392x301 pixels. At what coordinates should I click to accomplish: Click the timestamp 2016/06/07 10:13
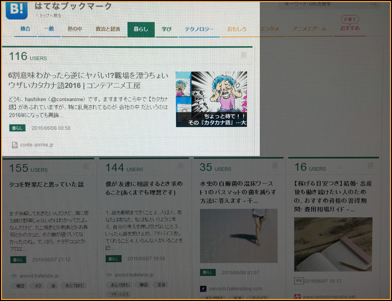[x=323, y=281]
